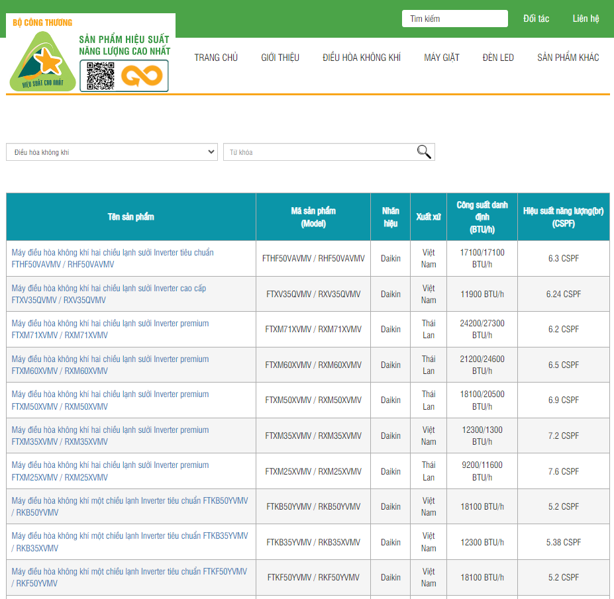This screenshot has height=599, width=614.
Task: Click the 6.9 CSPF efficiency cell
Action: click(x=564, y=400)
